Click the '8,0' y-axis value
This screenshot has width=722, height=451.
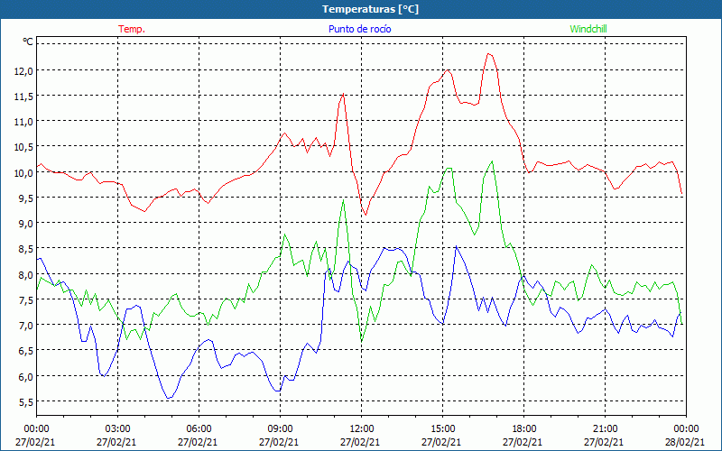(x=25, y=275)
